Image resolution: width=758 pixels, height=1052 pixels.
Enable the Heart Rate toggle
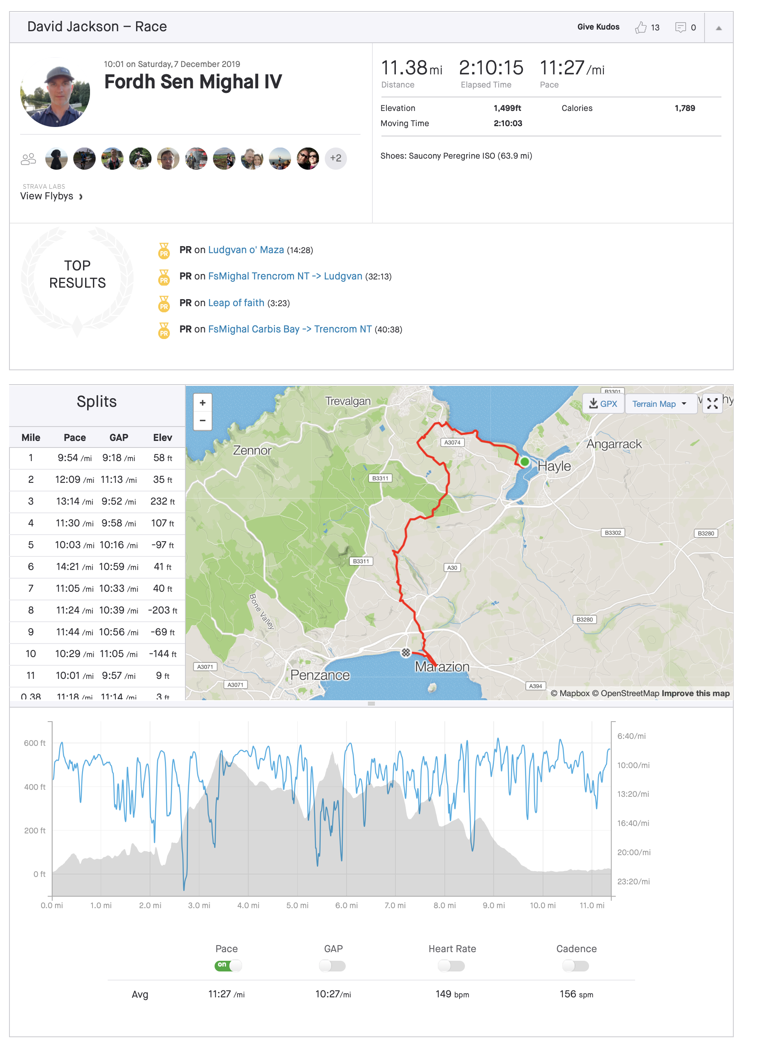(451, 966)
